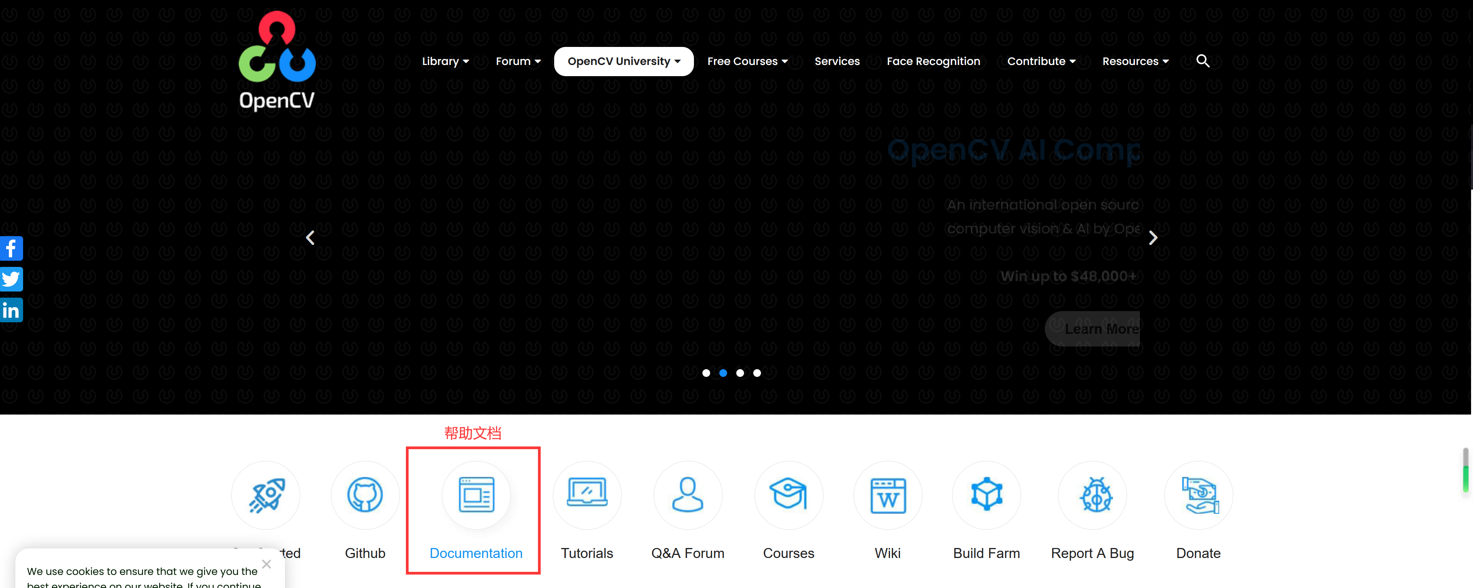The width and height of the screenshot is (1473, 588).
Task: Click the Donate hand-with-money icon
Action: click(1198, 495)
